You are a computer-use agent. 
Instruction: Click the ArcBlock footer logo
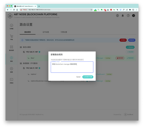click(x=128, y=114)
